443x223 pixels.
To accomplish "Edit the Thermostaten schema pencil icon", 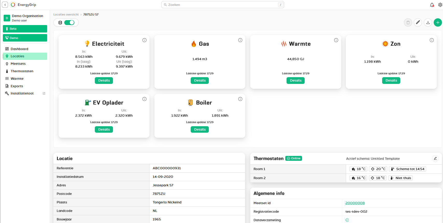I will click(435, 158).
